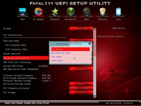Click the Description panel heading
The width and height of the screenshot is (141, 106).
click(x=118, y=28)
